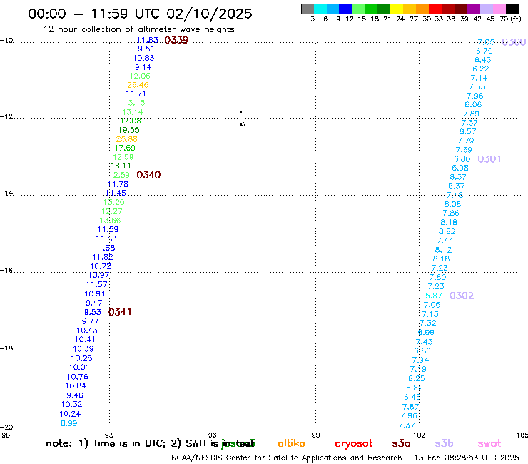This screenshot has height=464, width=528.
Task: Click the gray swatch in the color legend
Action: point(308,9)
